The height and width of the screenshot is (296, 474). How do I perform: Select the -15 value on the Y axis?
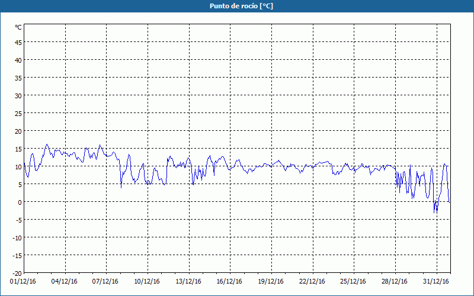point(17,256)
